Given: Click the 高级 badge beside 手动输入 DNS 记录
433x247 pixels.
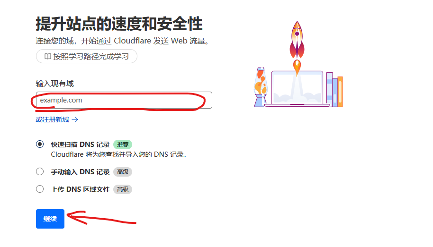Looking at the screenshot, I should pyautogui.click(x=123, y=172).
